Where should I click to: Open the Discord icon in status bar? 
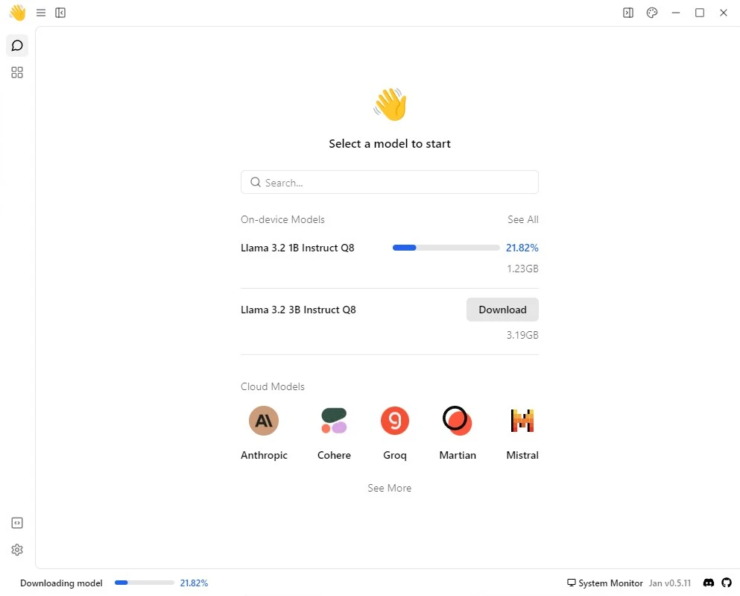709,583
